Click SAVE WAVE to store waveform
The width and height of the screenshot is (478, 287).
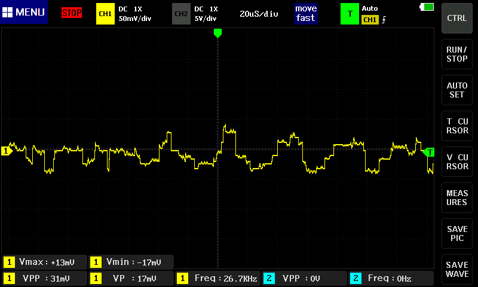click(456, 269)
